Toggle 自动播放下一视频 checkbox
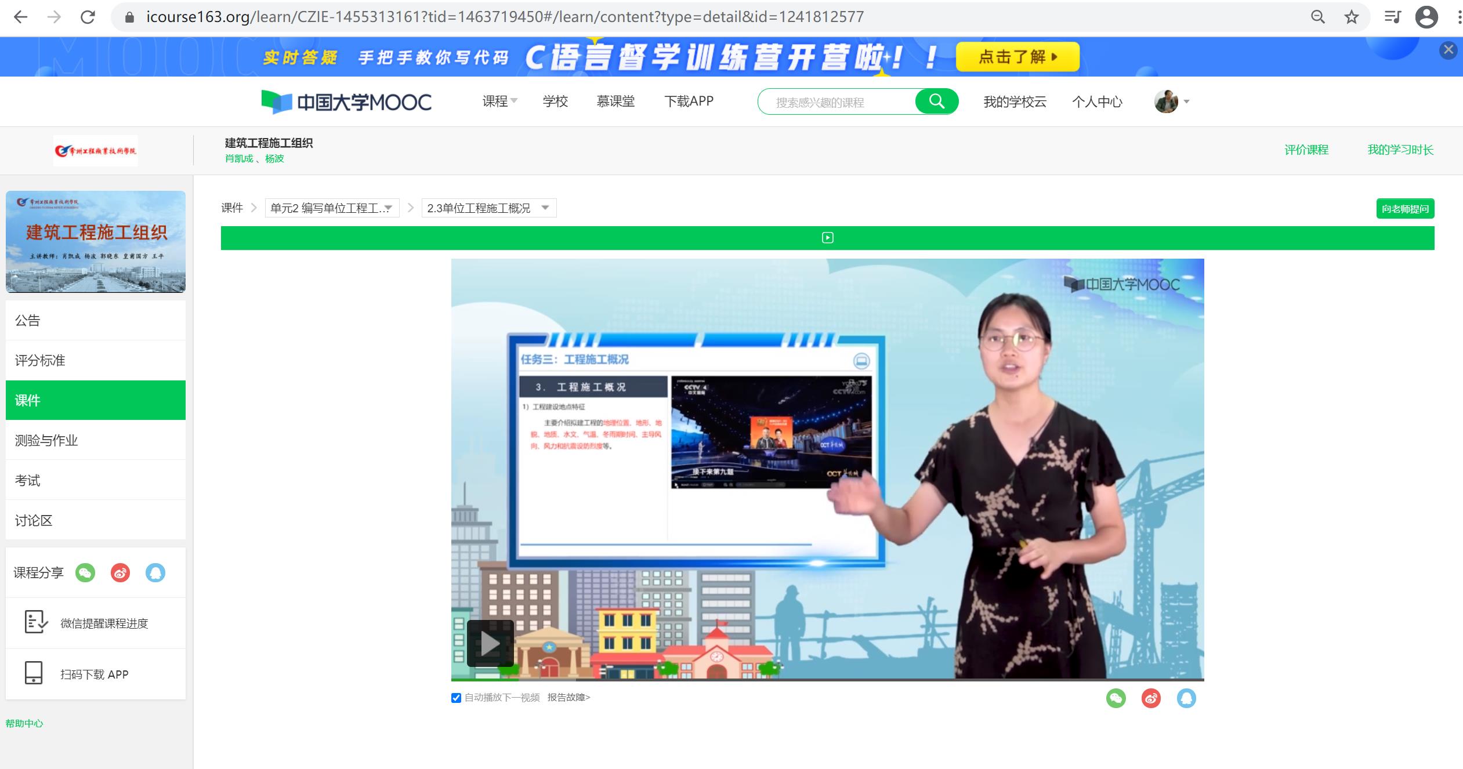Viewport: 1463px width, 769px height. point(456,698)
